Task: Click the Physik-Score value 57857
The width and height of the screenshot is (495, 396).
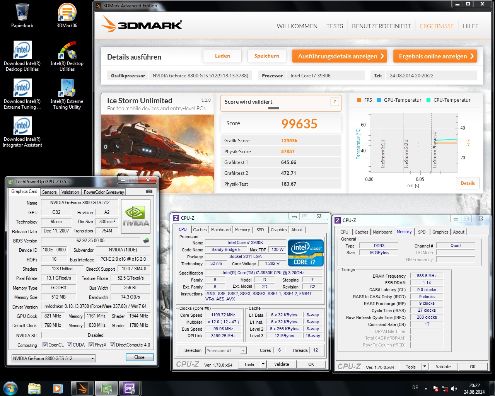Action: click(288, 152)
